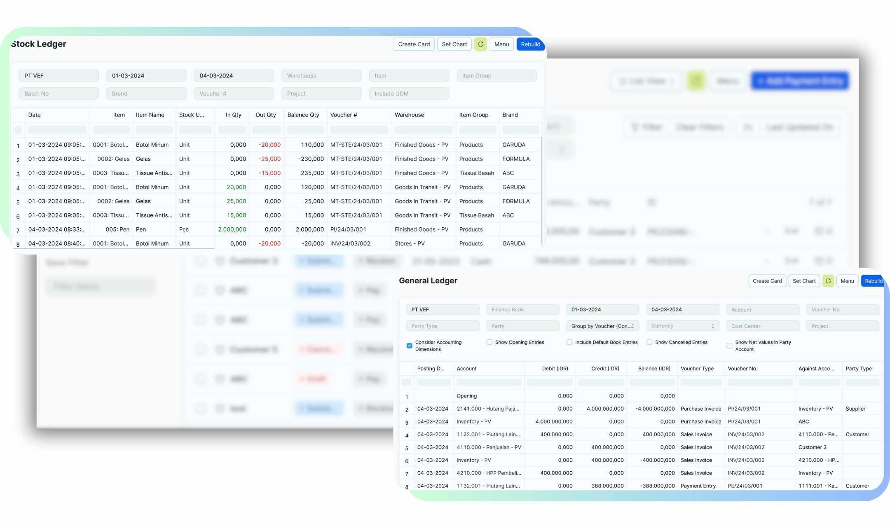Image resolution: width=890 pixels, height=528 pixels.
Task: Check Show Cancelled Entries option
Action: click(649, 342)
